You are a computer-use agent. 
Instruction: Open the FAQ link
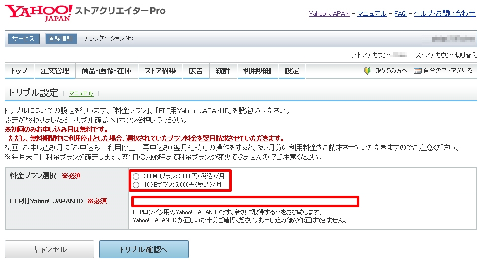click(x=400, y=14)
